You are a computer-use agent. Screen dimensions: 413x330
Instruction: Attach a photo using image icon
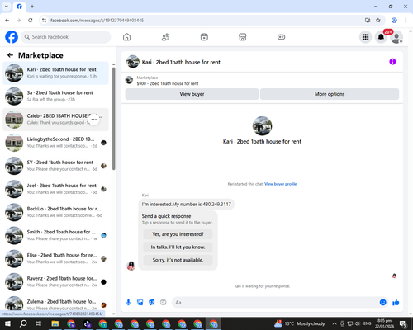140,303
